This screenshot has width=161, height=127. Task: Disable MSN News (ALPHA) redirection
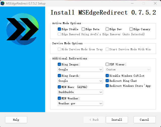[x=59, y=87]
